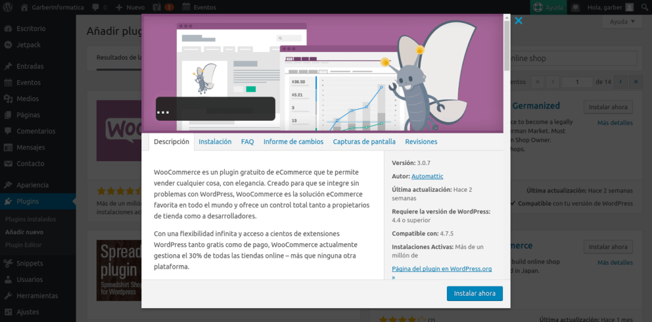Switch to the FAQ tab
The height and width of the screenshot is (322, 652).
pyautogui.click(x=248, y=142)
